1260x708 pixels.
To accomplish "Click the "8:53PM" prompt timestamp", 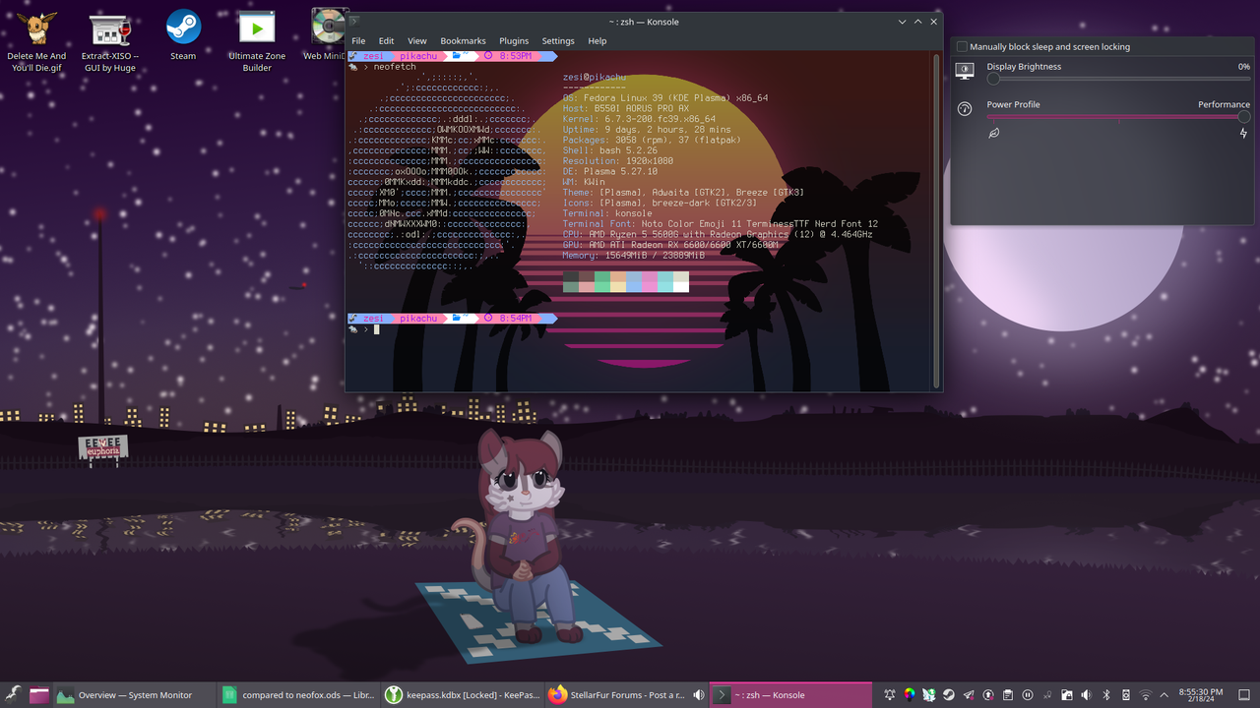I will click(x=515, y=56).
